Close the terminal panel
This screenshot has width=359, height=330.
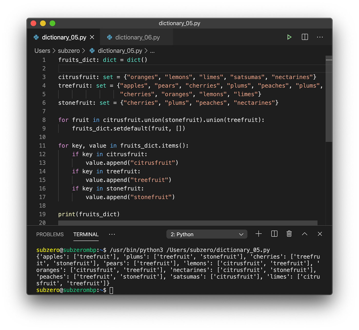point(320,234)
